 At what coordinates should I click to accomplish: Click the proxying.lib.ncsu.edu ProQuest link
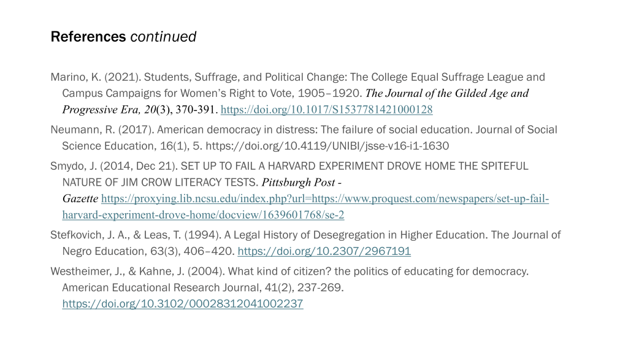pyautogui.click(x=324, y=199)
